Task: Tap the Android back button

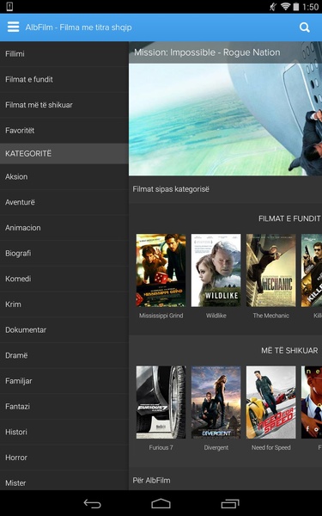Action: point(93,503)
